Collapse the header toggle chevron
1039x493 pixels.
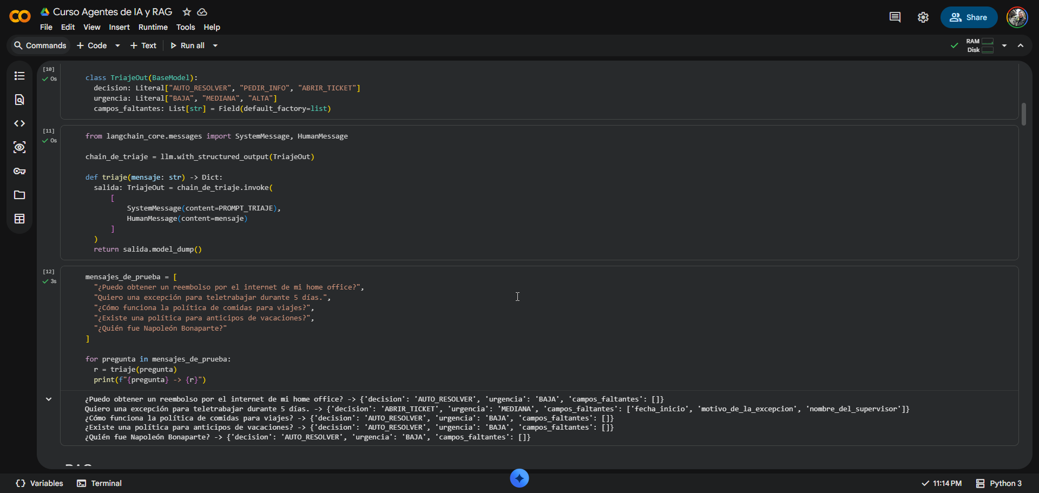[1021, 45]
